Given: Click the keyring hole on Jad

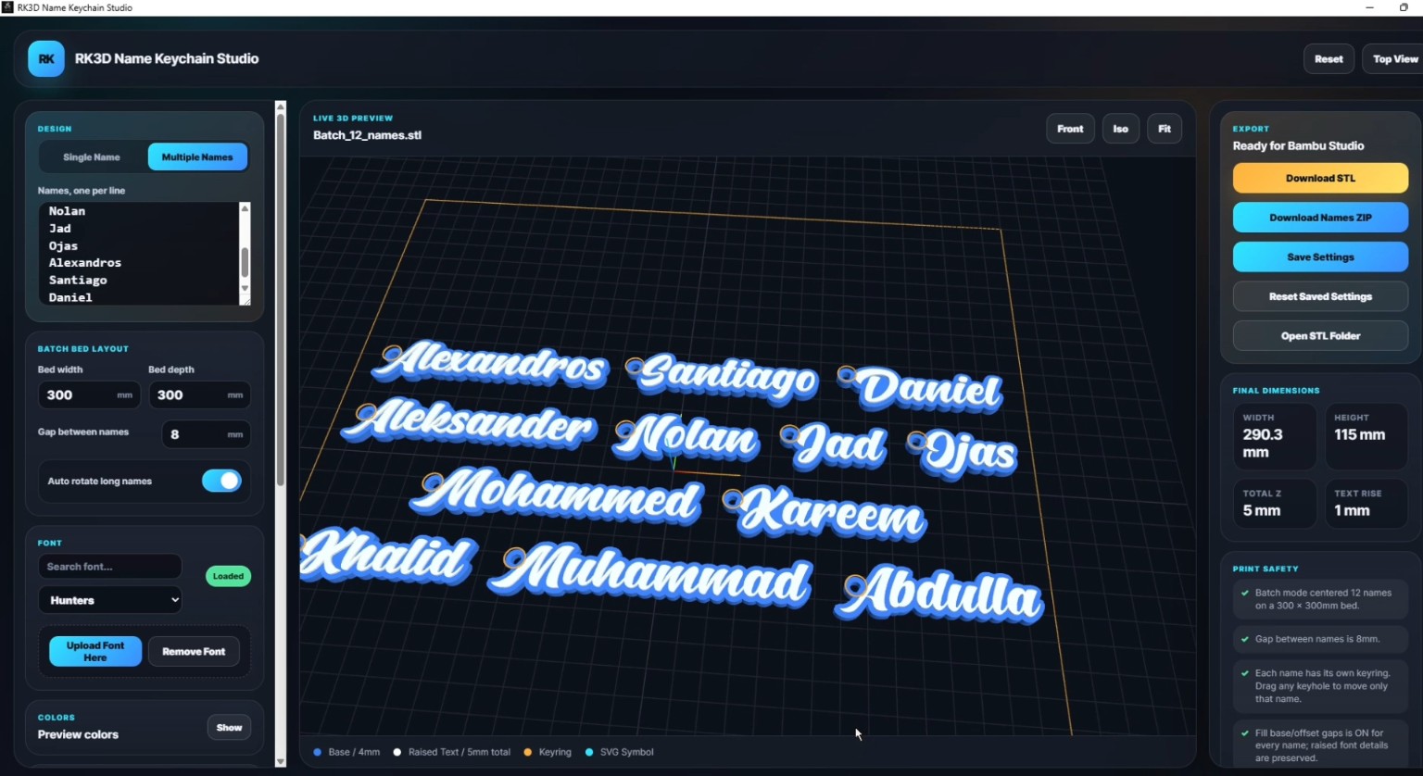Looking at the screenshot, I should [789, 433].
